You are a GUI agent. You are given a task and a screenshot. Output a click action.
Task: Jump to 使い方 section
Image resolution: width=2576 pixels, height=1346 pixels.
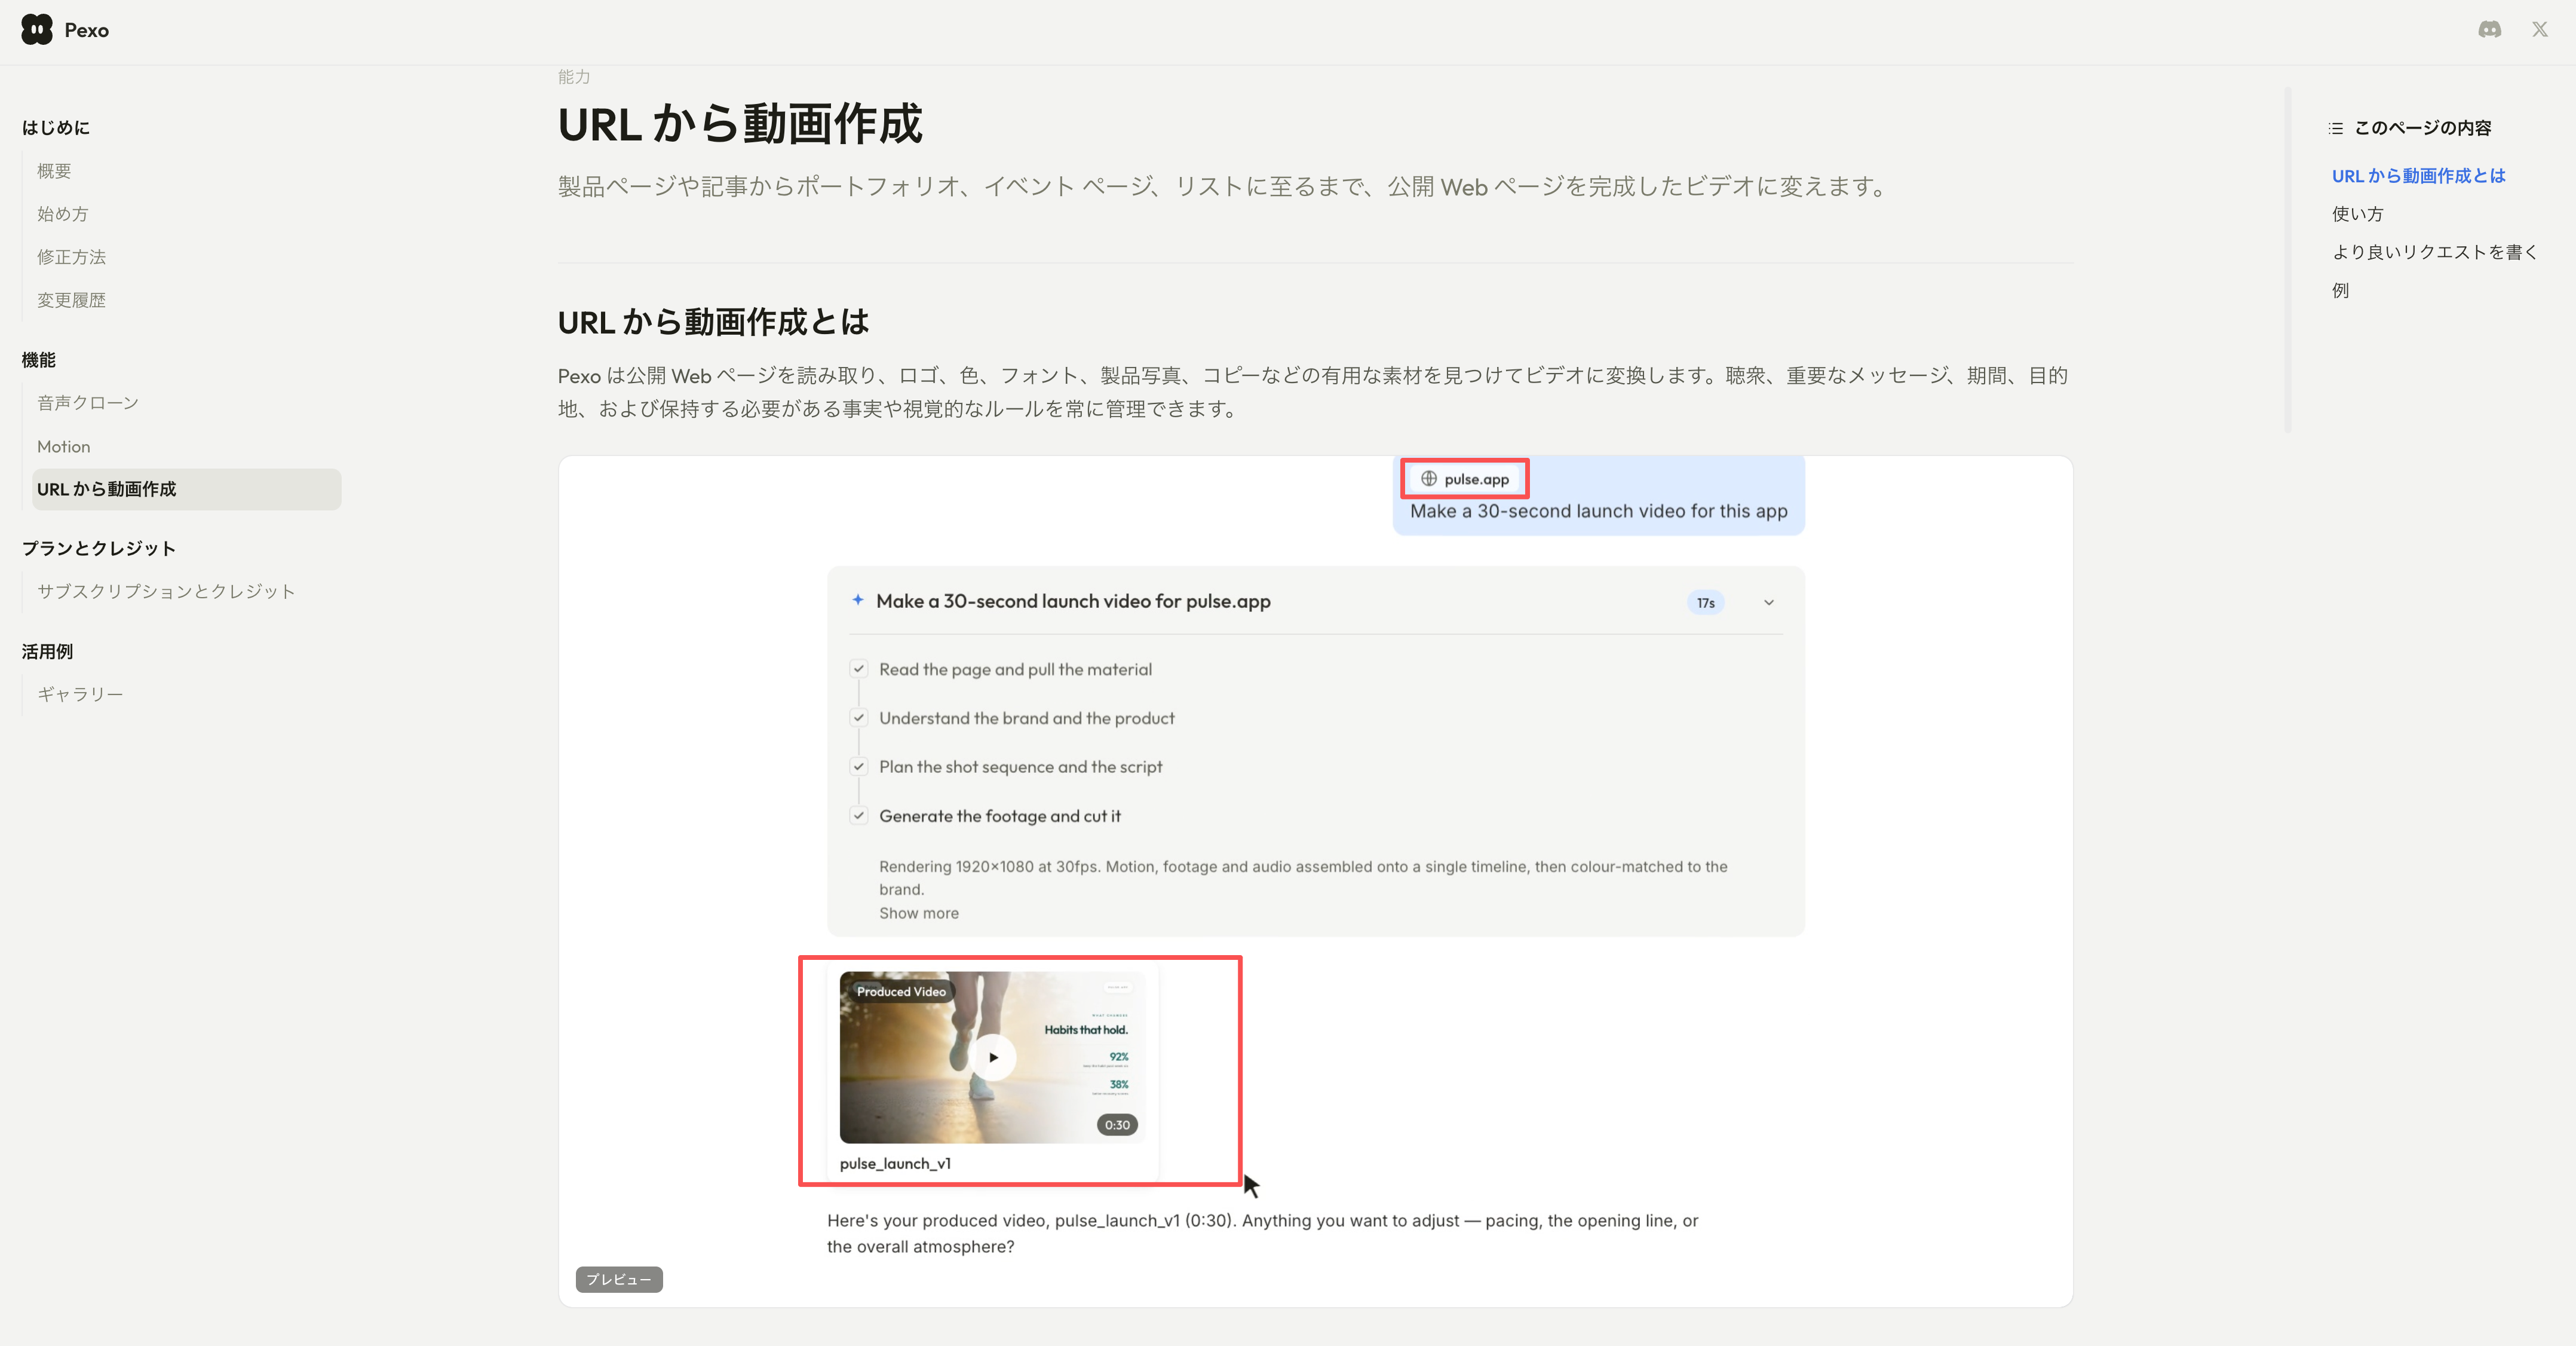[x=2357, y=214]
